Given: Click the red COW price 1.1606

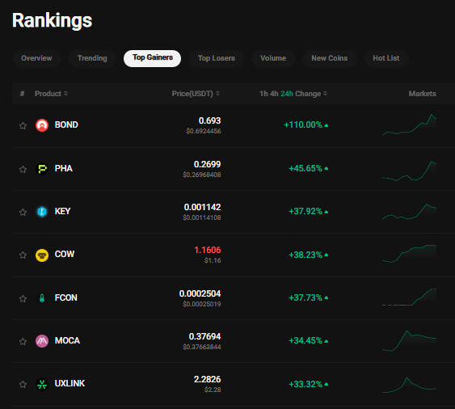Looking at the screenshot, I should tap(207, 250).
